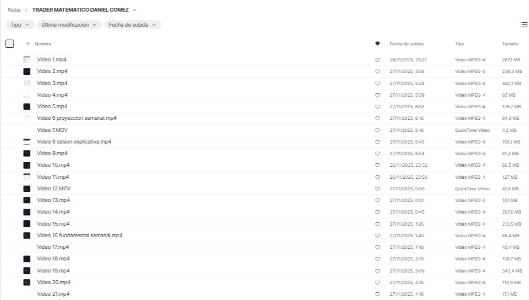Click the sort arrow next to Nombre
The image size is (529, 300).
click(27, 44)
